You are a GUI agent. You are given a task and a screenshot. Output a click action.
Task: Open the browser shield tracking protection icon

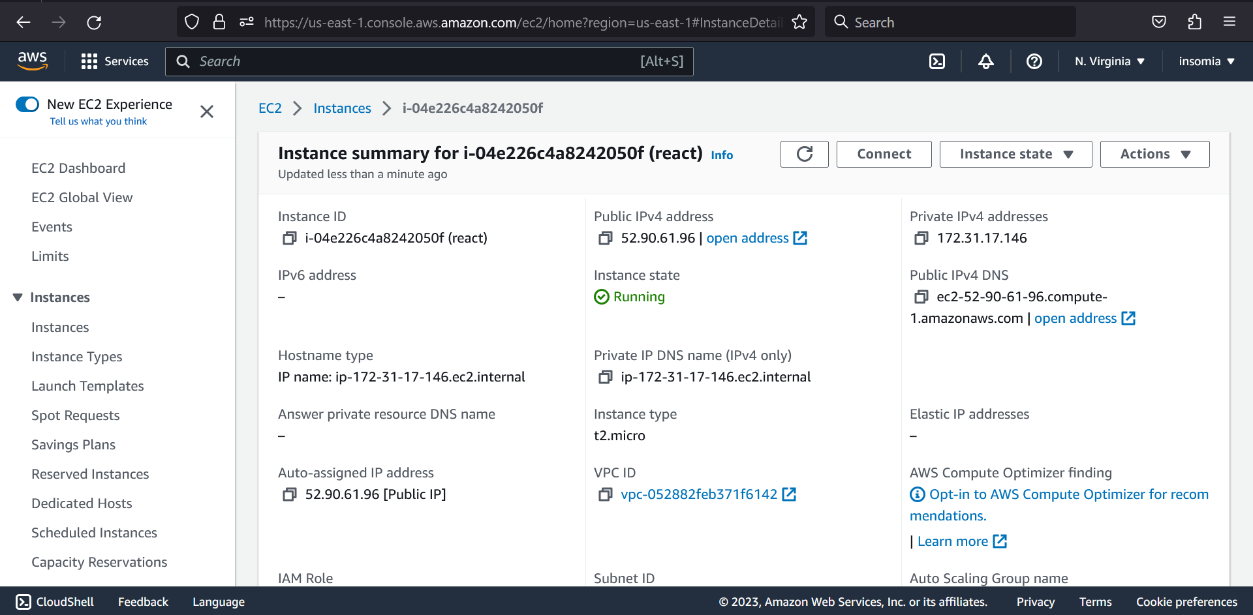191,22
